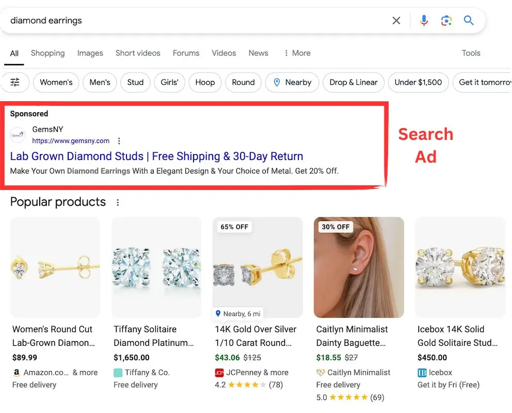Screen dimensions: 512x413
Task: Apply the Hoop style filter
Action: tap(205, 82)
